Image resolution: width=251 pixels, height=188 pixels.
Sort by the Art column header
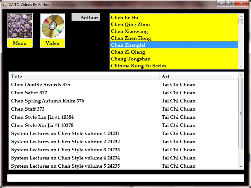click(x=197, y=76)
